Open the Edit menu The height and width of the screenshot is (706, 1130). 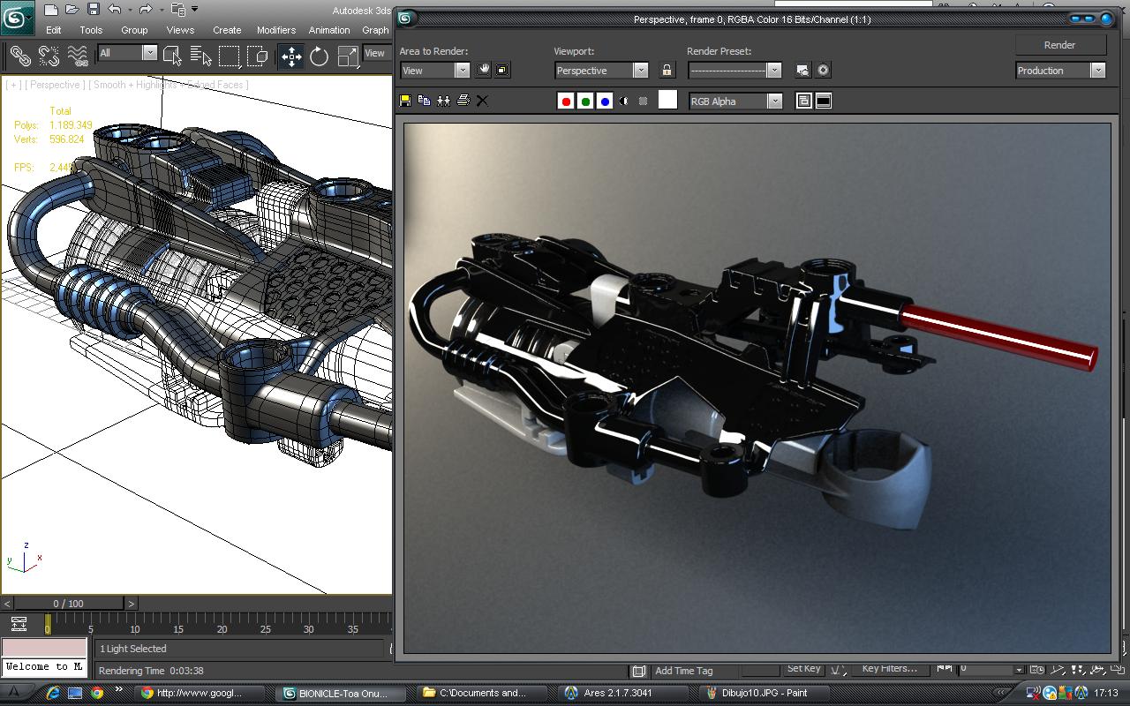pyautogui.click(x=54, y=30)
